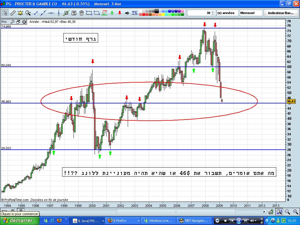The width and height of the screenshot is (300, 225).
Task: Click the Prix panel label
Action: click(x=4, y=22)
